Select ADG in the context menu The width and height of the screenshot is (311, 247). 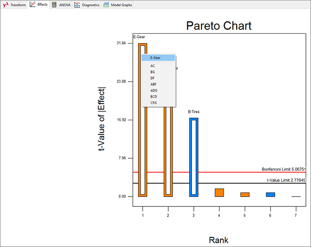(x=154, y=90)
